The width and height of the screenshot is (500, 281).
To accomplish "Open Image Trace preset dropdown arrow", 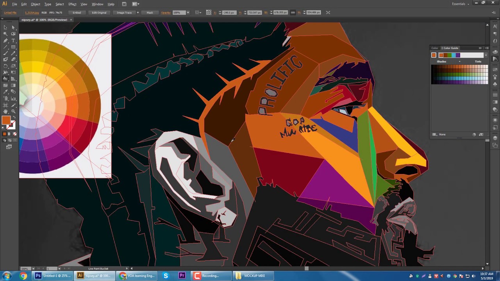I will point(137,12).
